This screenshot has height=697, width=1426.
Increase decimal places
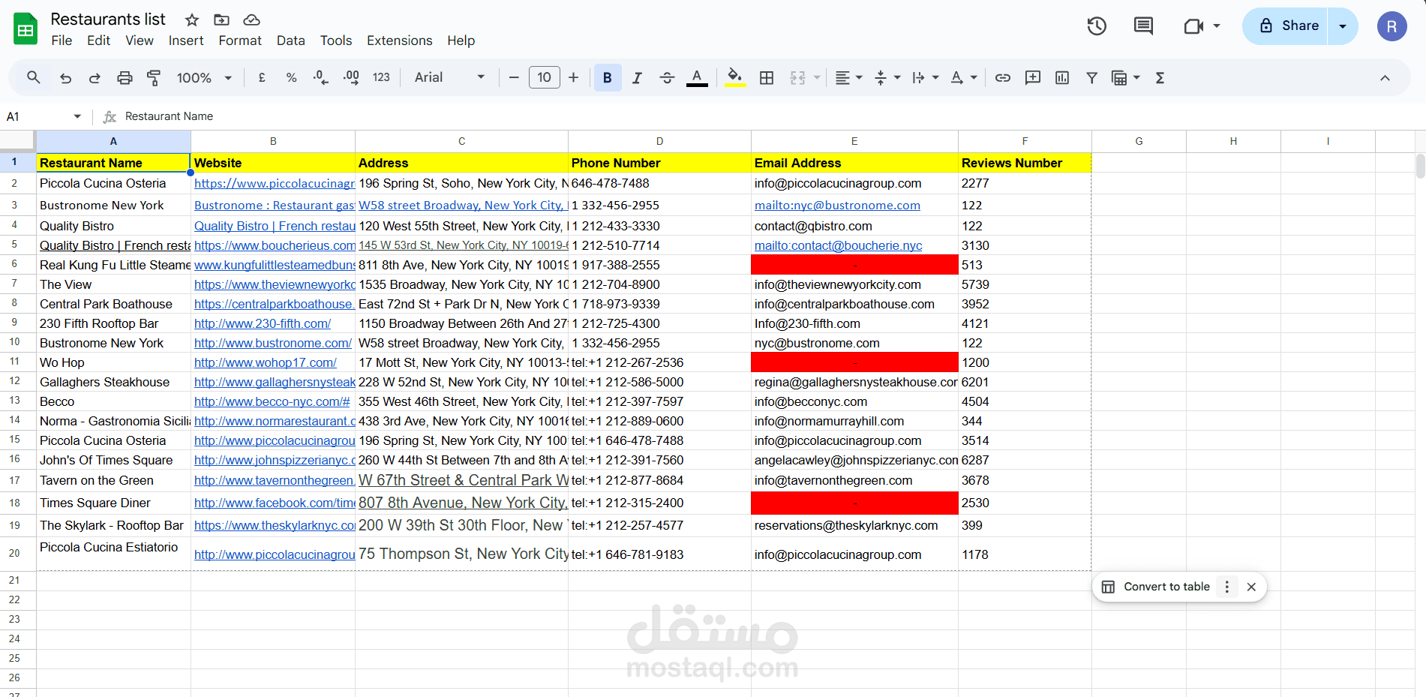point(350,77)
